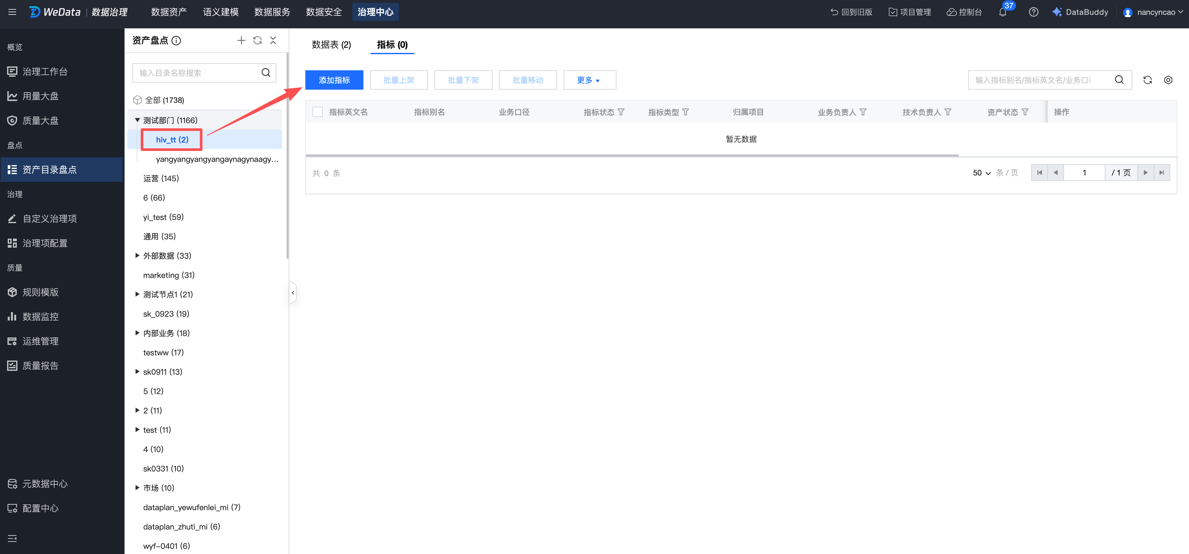This screenshot has height=554, width=1189.
Task: Click the help question mark icon
Action: [1033, 12]
